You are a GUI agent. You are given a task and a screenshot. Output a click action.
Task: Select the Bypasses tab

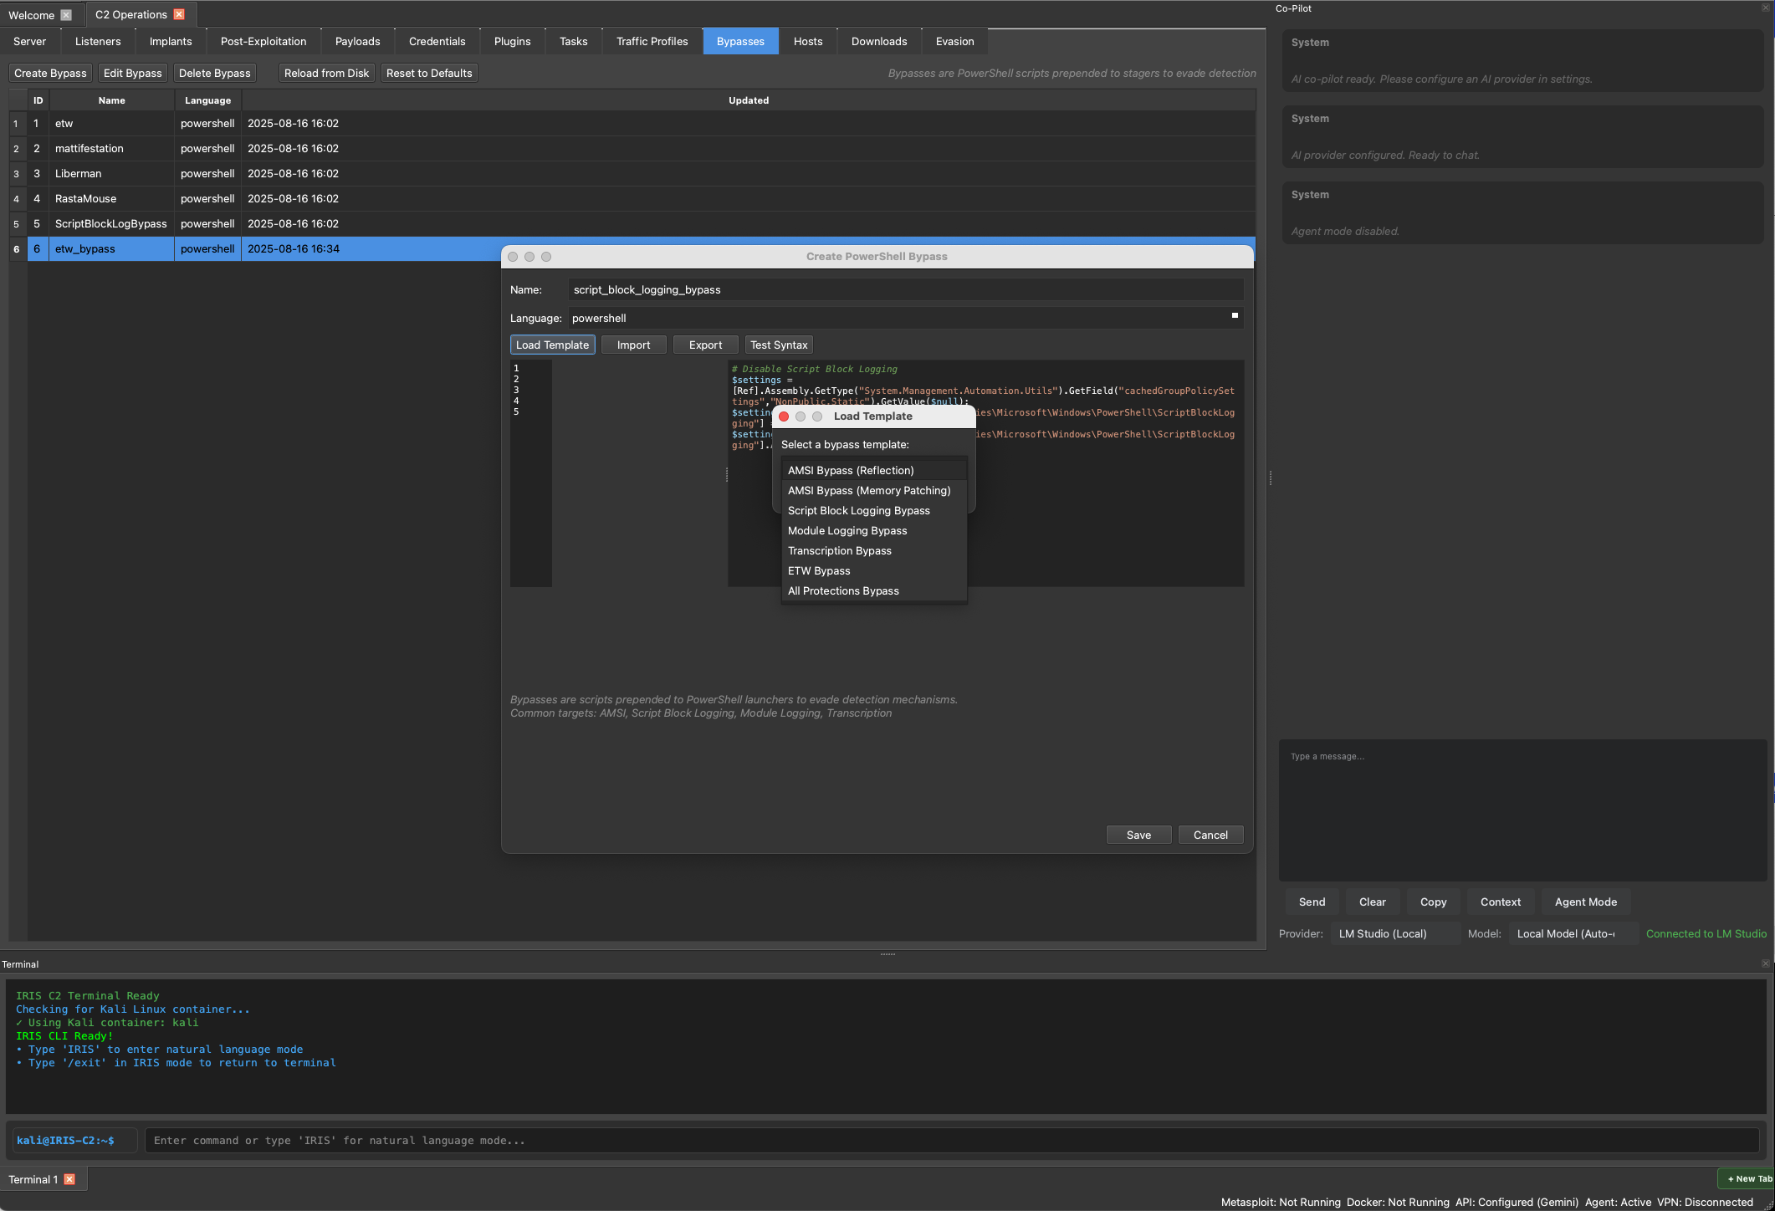[740, 41]
